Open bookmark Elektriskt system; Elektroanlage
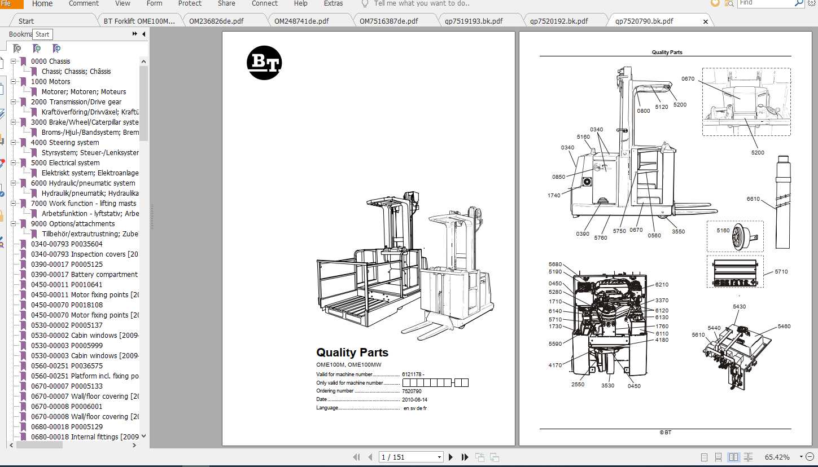Screen dimensions: 818x467 (90, 173)
